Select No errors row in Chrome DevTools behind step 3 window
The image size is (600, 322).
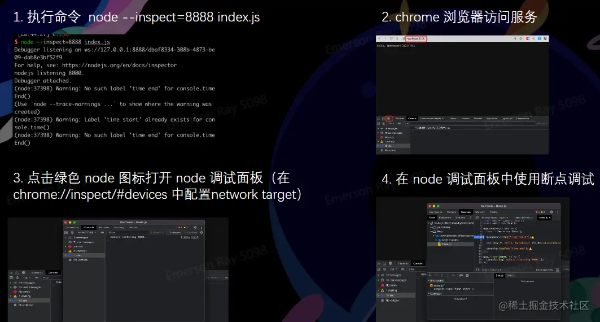pos(30,291)
